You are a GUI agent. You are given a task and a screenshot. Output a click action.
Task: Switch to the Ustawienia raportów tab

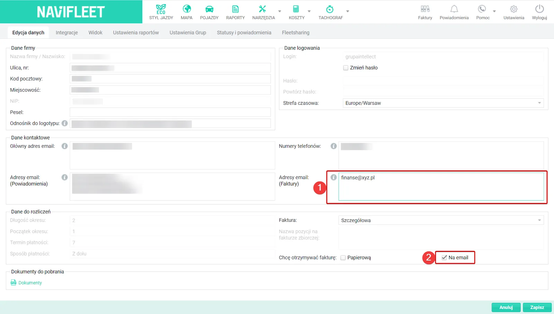(x=136, y=33)
